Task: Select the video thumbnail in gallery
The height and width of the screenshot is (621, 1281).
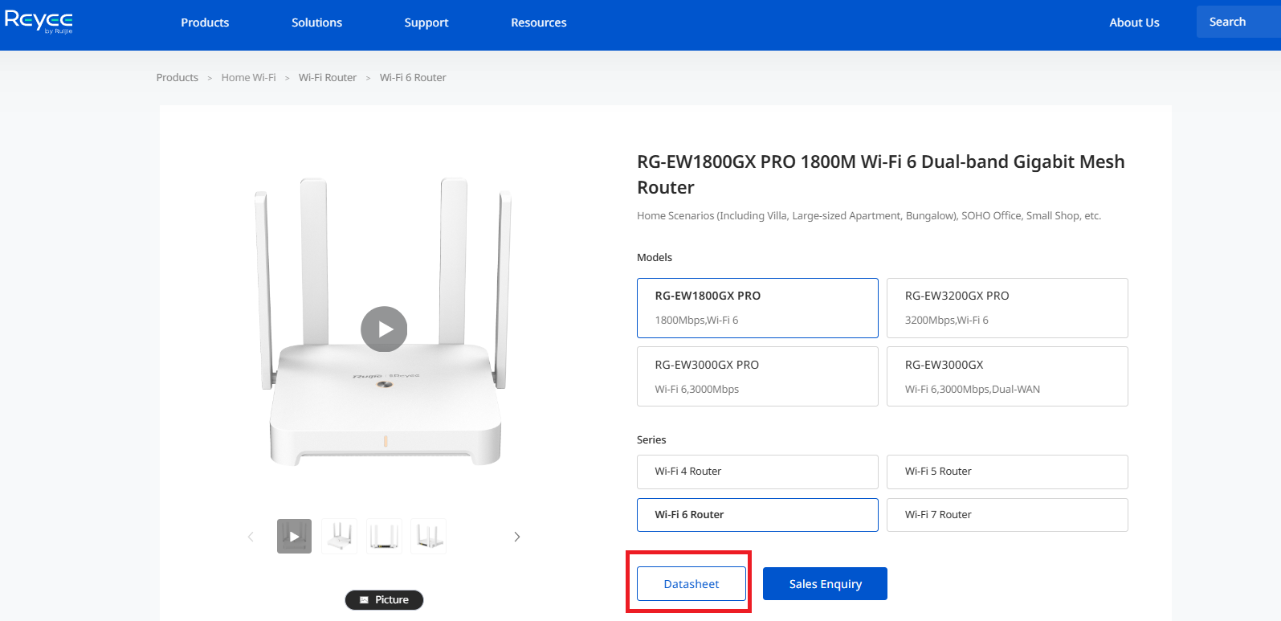Action: point(294,536)
